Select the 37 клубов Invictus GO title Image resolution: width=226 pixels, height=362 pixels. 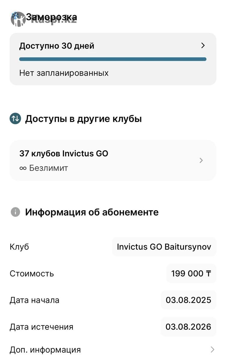coord(64,154)
